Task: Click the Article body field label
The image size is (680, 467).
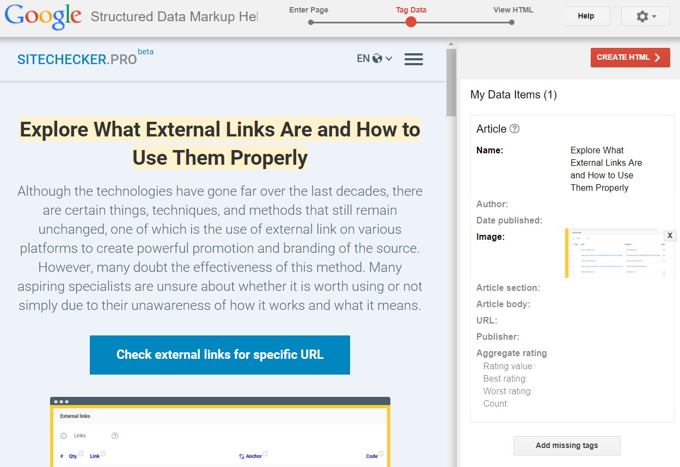Action: (x=503, y=304)
